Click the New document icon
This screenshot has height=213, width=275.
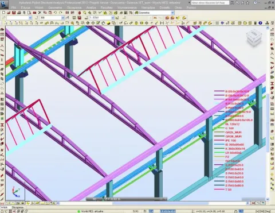3,13
